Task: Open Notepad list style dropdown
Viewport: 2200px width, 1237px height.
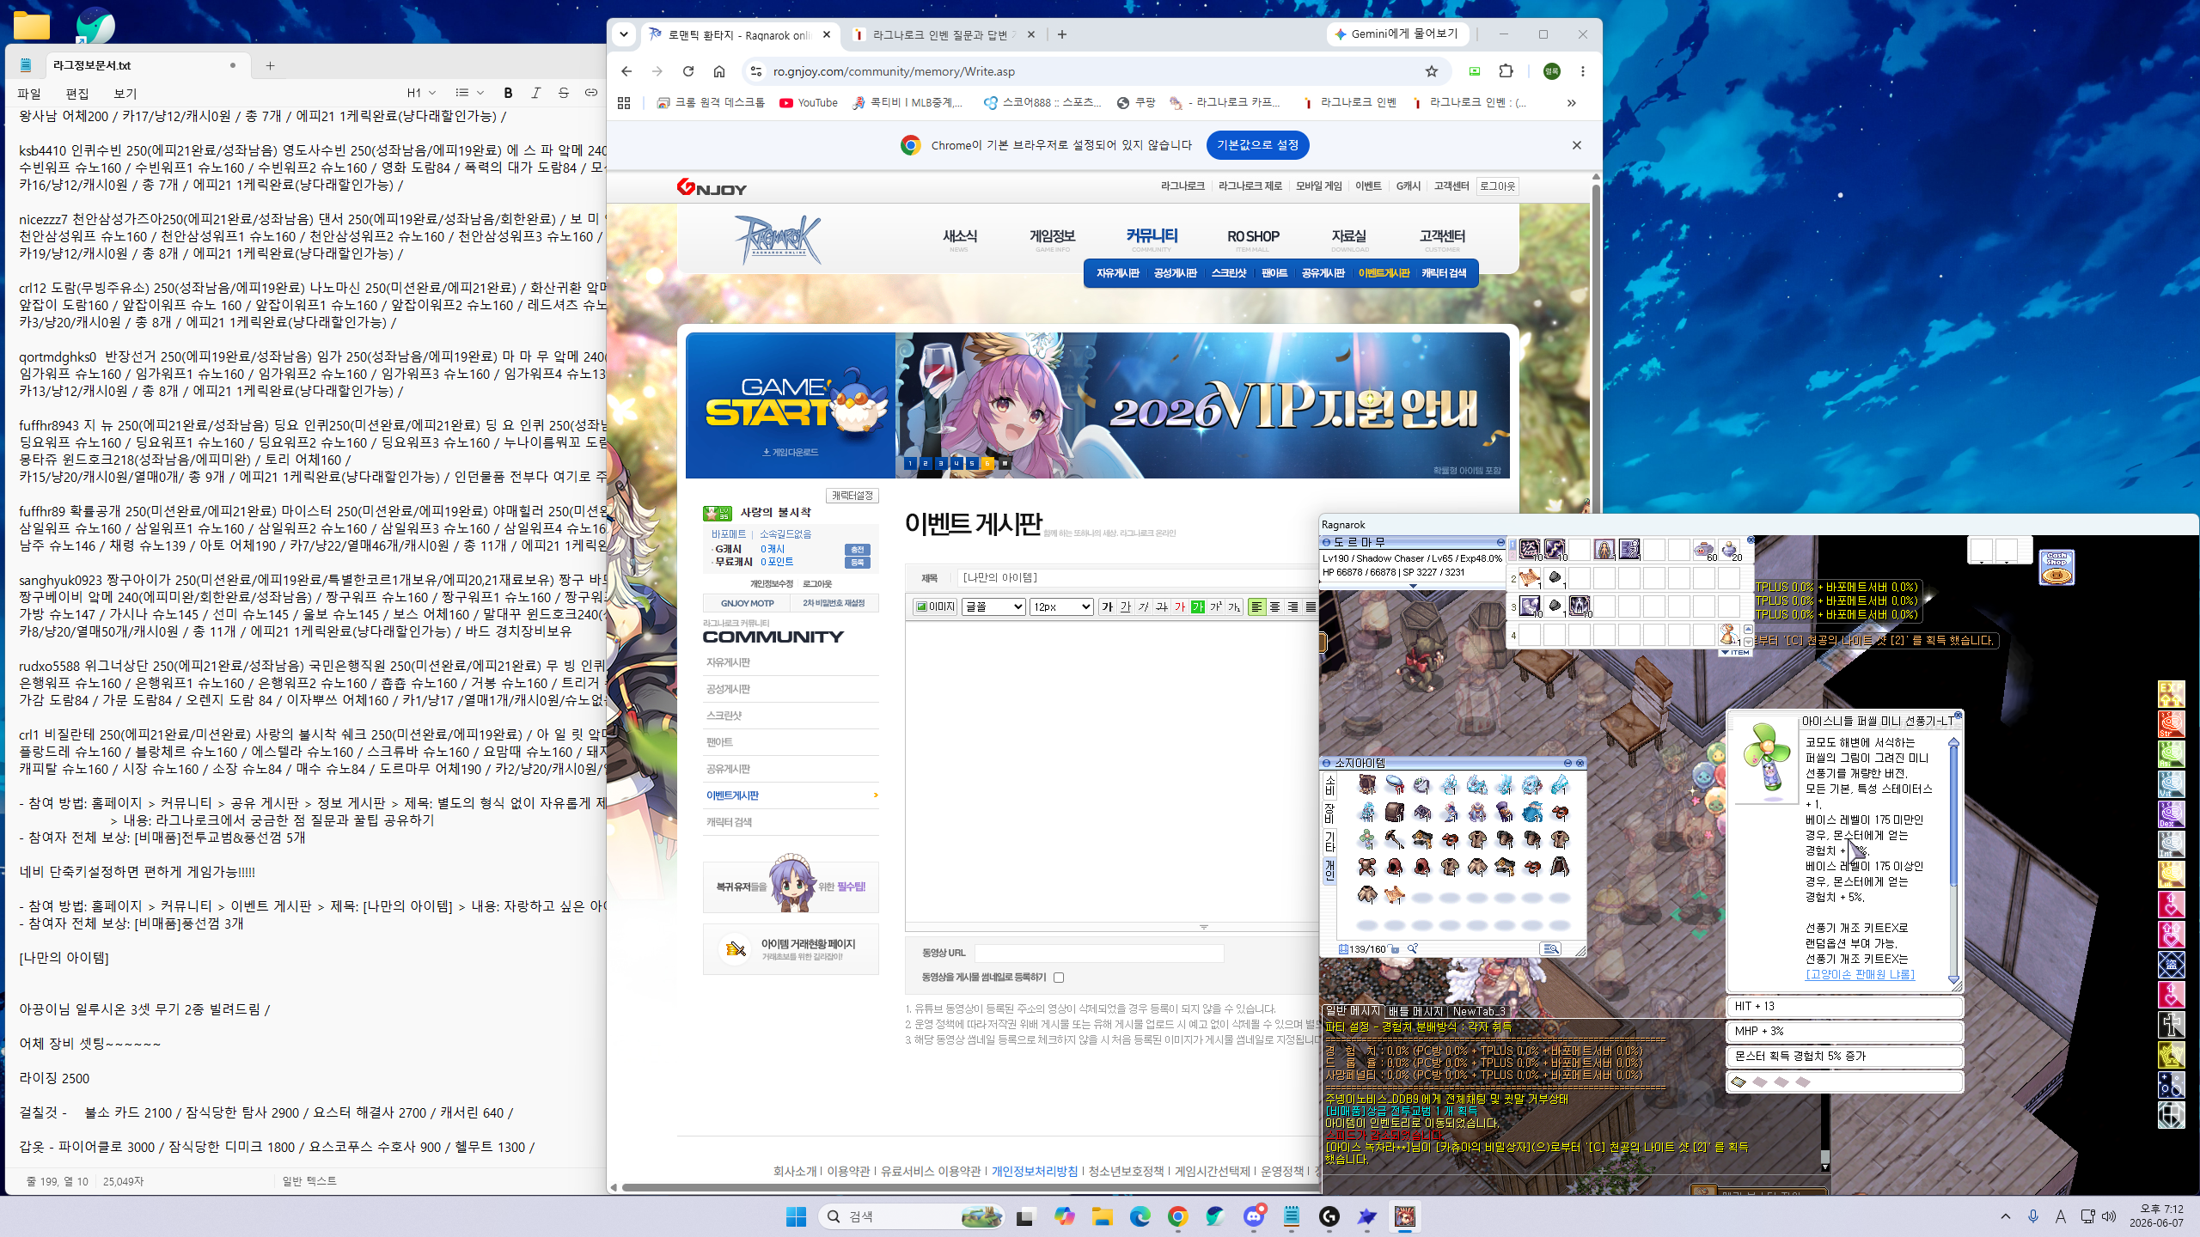Action: pyautogui.click(x=469, y=93)
